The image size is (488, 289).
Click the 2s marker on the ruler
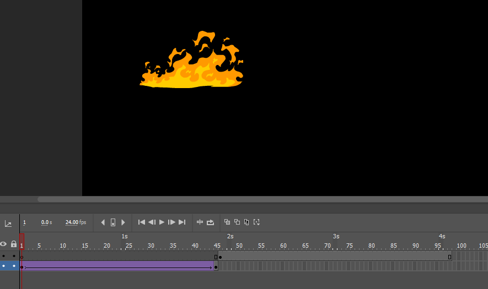[x=230, y=237]
